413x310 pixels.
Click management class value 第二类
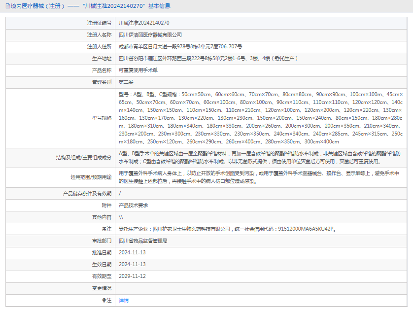pyautogui.click(x=126, y=82)
